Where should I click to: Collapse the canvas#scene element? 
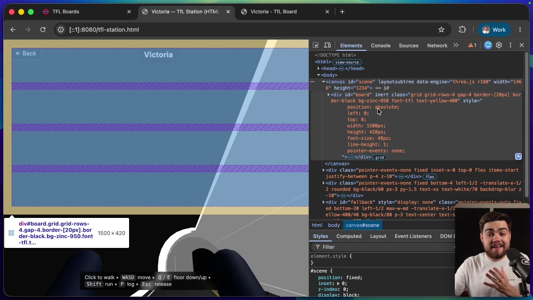pos(324,82)
